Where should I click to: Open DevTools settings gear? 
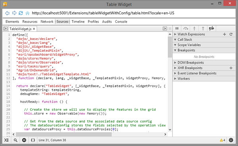231,140
